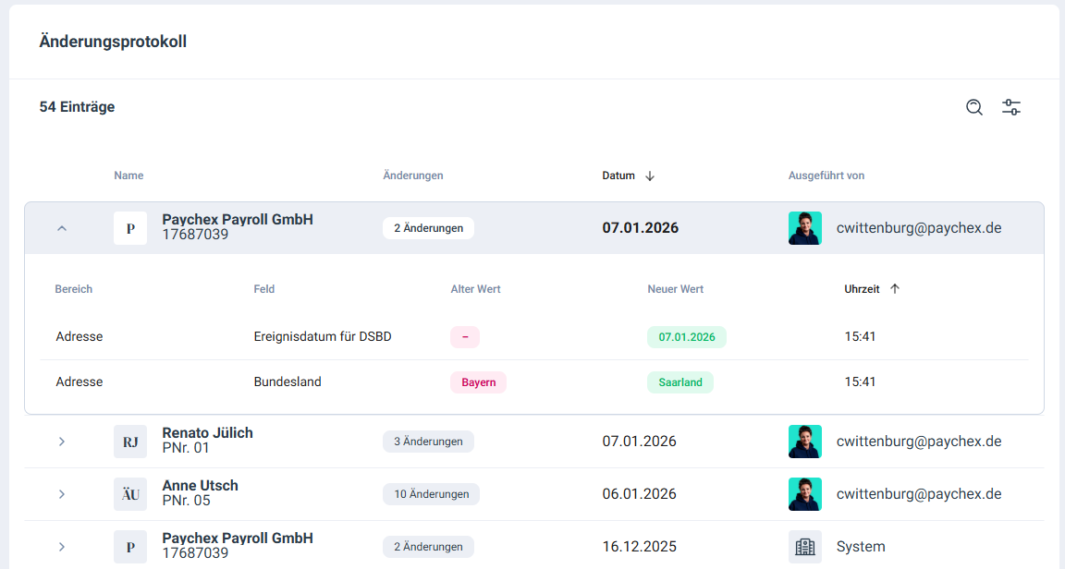
Task: Sort by the Name column header
Action: tap(129, 176)
